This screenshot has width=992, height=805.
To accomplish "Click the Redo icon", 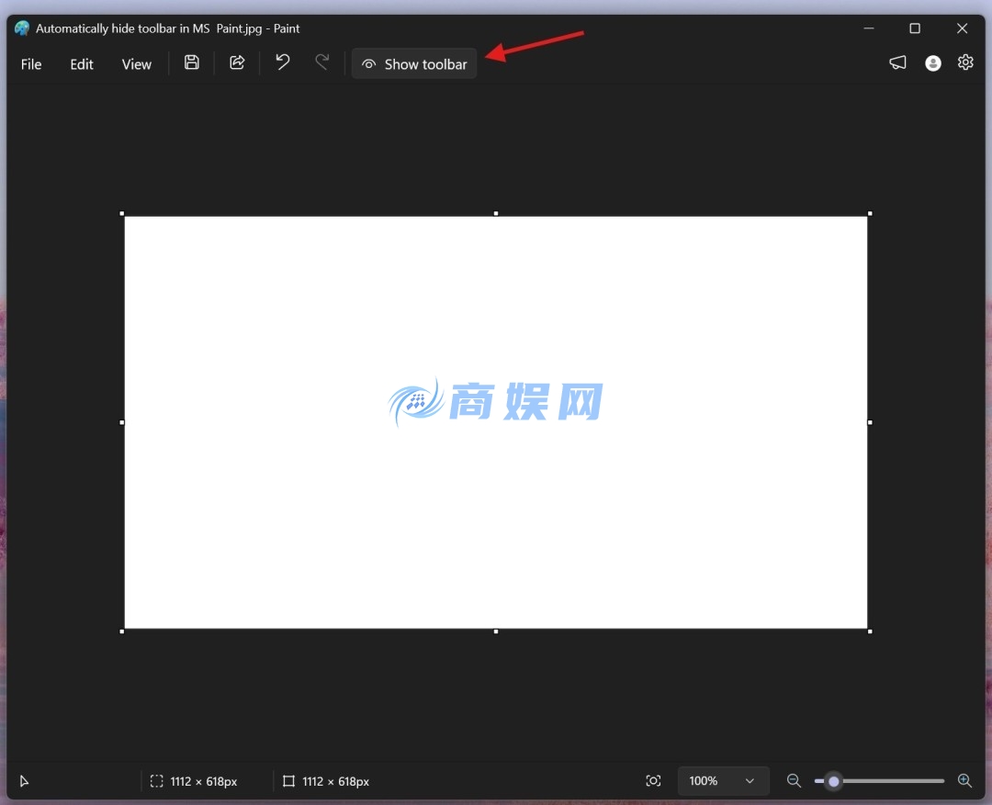I will pos(321,62).
